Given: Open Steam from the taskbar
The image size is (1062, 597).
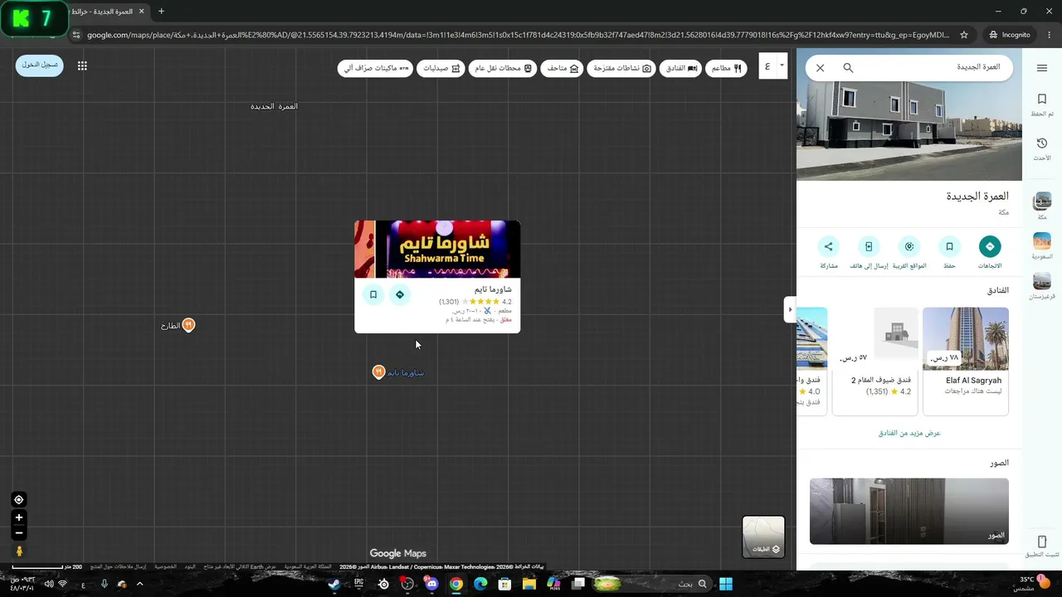Looking at the screenshot, I should coord(334,584).
